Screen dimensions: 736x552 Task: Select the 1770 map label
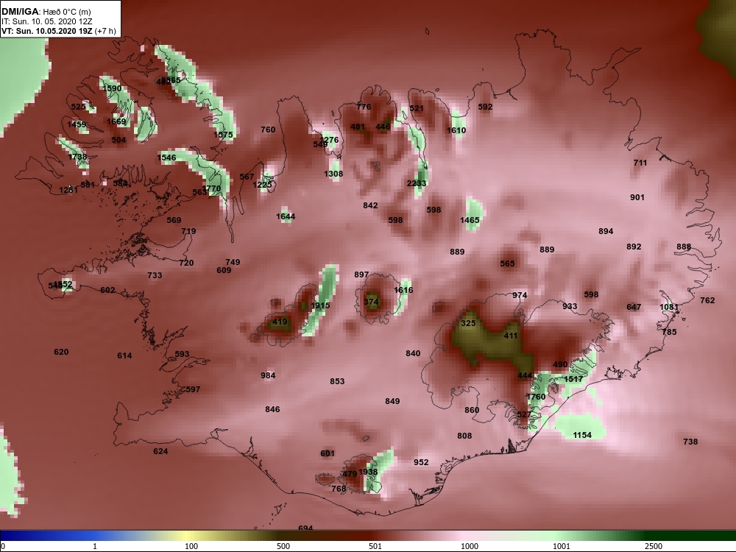[x=212, y=188]
